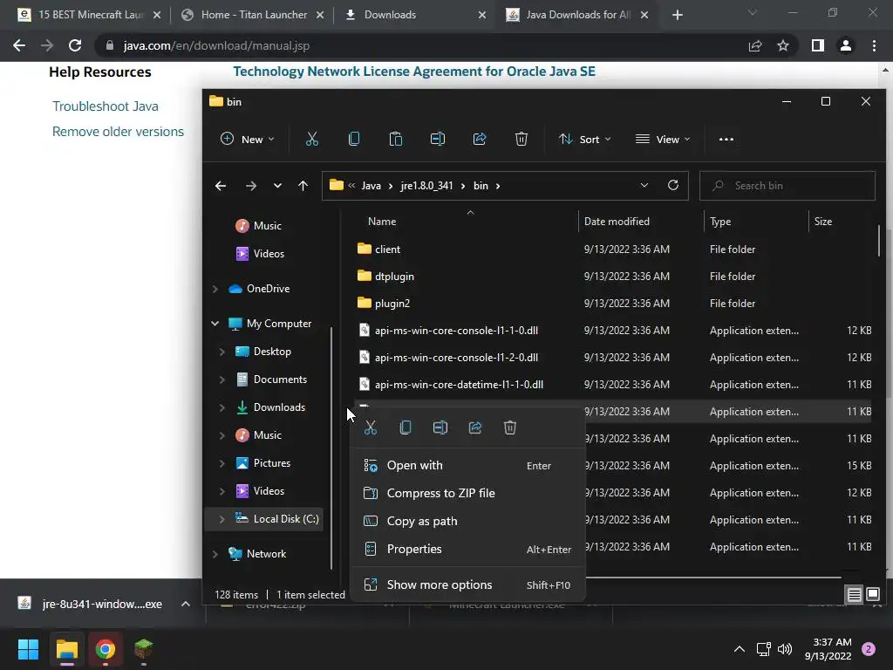Click the Cut icon in Explorer toolbar

pos(311,139)
